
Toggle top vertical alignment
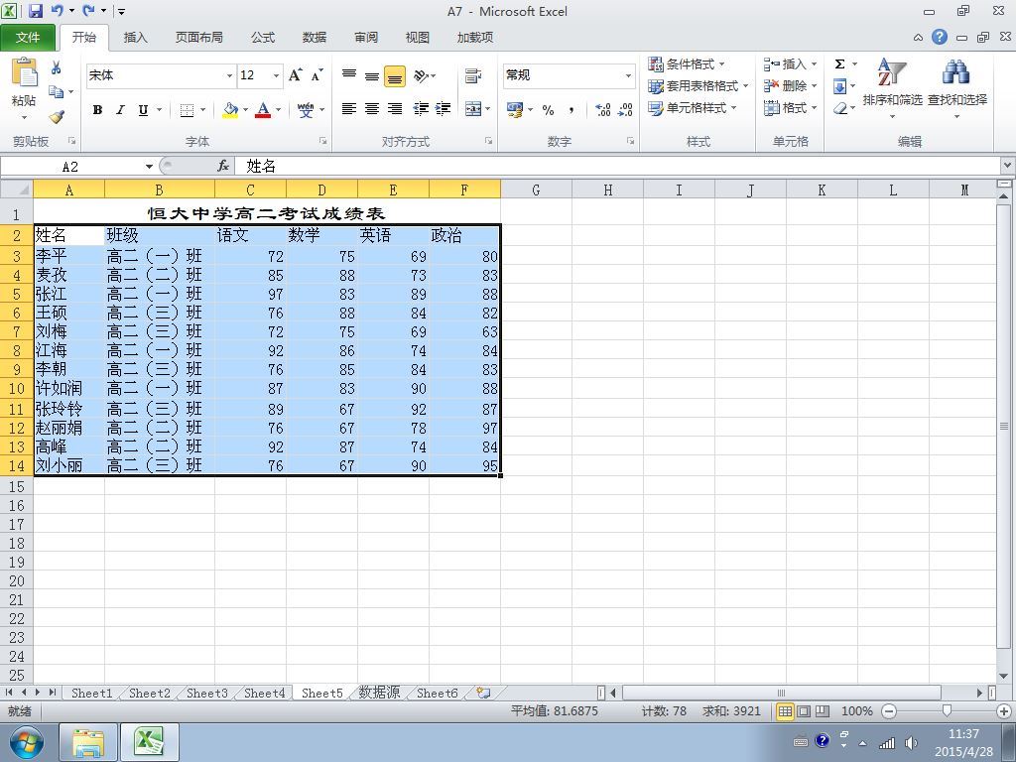click(x=349, y=75)
